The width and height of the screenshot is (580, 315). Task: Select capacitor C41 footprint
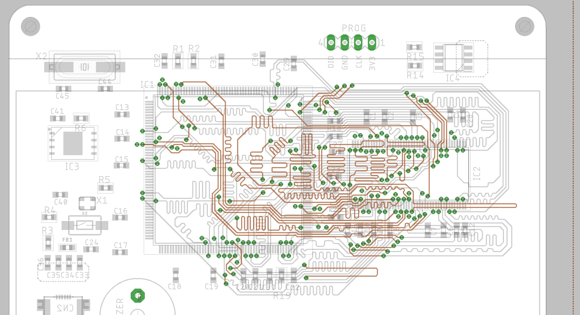(x=58, y=118)
